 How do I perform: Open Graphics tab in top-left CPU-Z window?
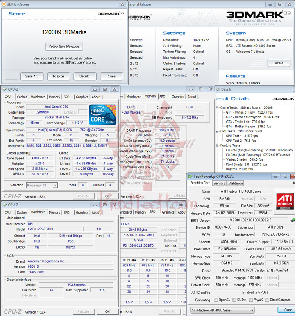(82, 97)
